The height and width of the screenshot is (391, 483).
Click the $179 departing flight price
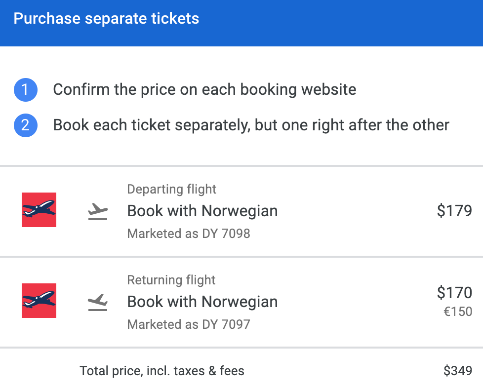[x=454, y=211]
